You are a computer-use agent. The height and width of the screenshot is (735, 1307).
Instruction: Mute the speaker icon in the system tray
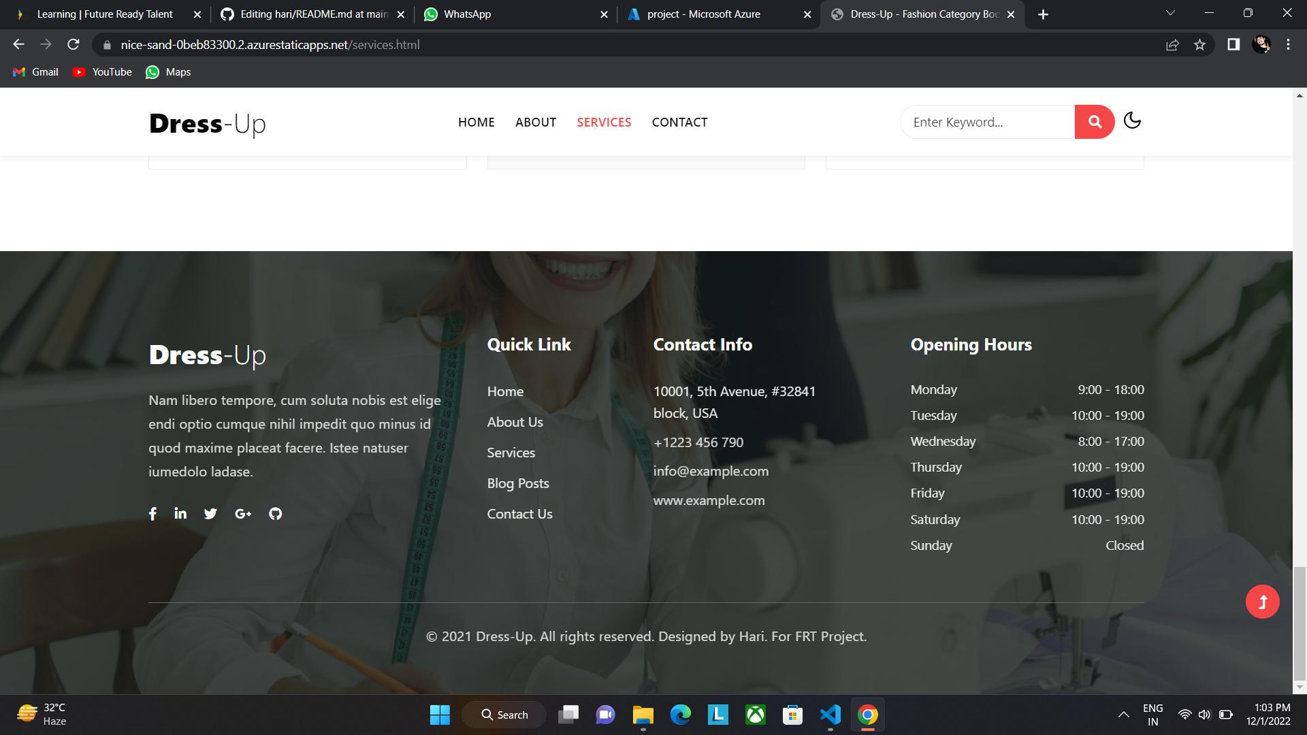(x=1204, y=715)
